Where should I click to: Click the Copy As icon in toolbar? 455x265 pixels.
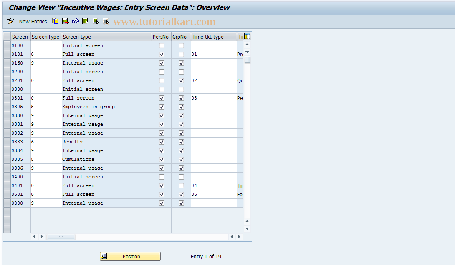55,21
